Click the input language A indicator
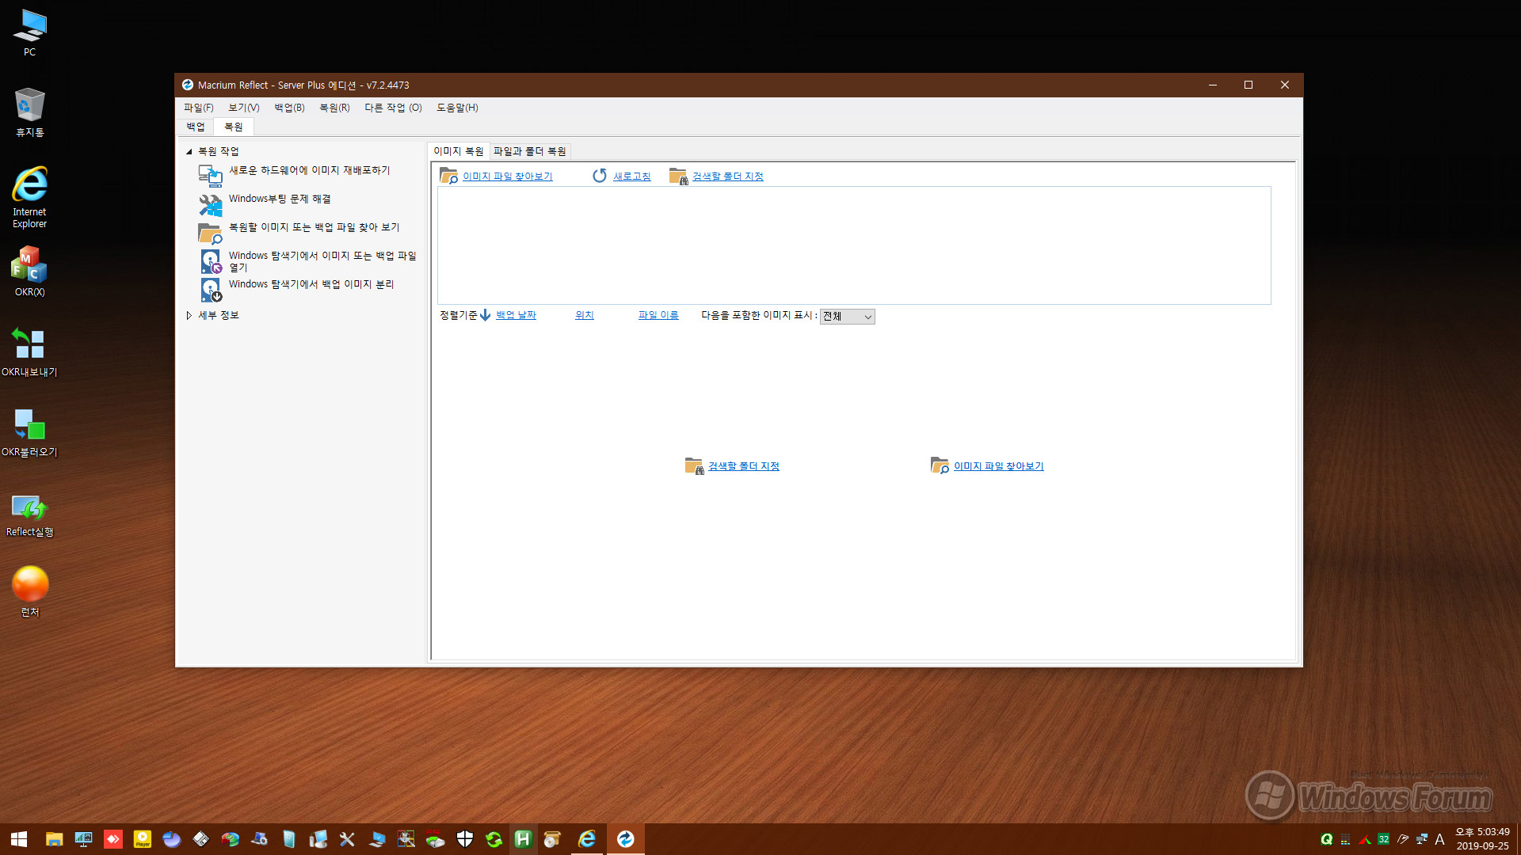The width and height of the screenshot is (1521, 855). (x=1439, y=839)
